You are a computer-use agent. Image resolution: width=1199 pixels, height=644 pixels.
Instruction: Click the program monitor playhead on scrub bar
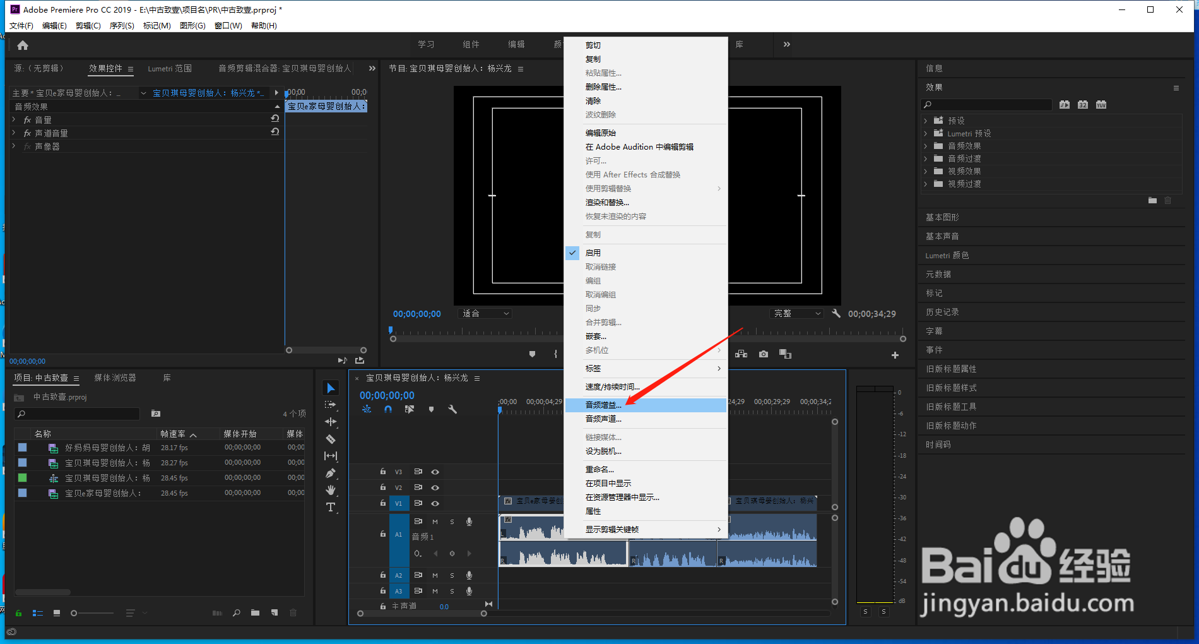click(391, 330)
